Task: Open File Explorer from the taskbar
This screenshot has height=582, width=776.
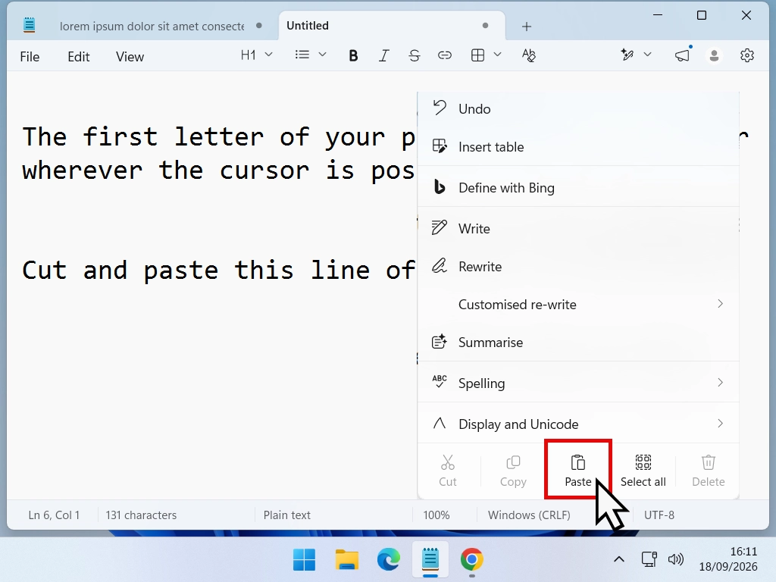Action: coord(346,560)
